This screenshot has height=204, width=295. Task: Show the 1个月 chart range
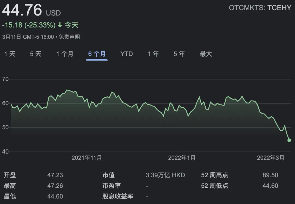(65, 54)
